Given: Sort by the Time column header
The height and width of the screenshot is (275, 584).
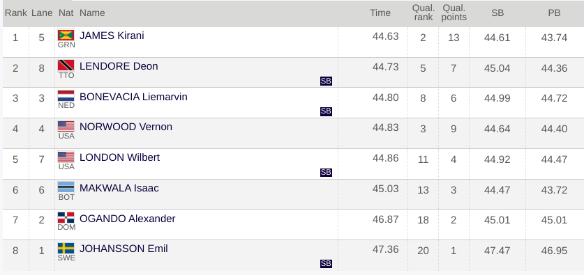Looking at the screenshot, I should pos(380,13).
